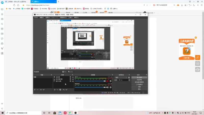The image size is (204, 115).
Task: Pop out the scenes dock via its header icon
Action: (52, 75)
